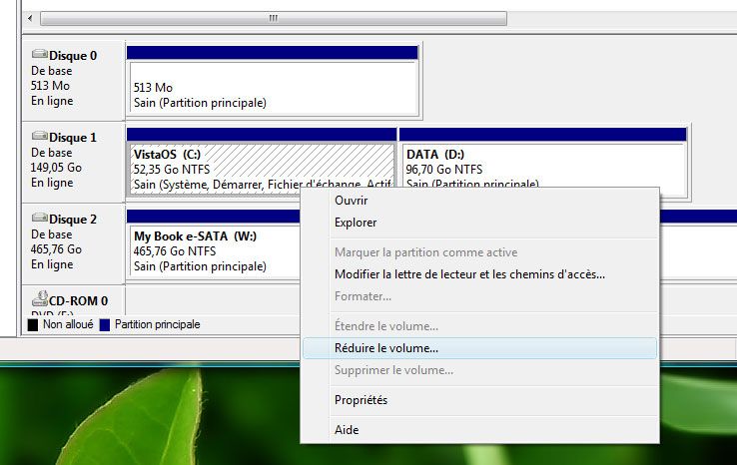Choose 'Modifier la lettre de lecteur' option
Image resolution: width=737 pixels, height=465 pixels.
coord(469,274)
